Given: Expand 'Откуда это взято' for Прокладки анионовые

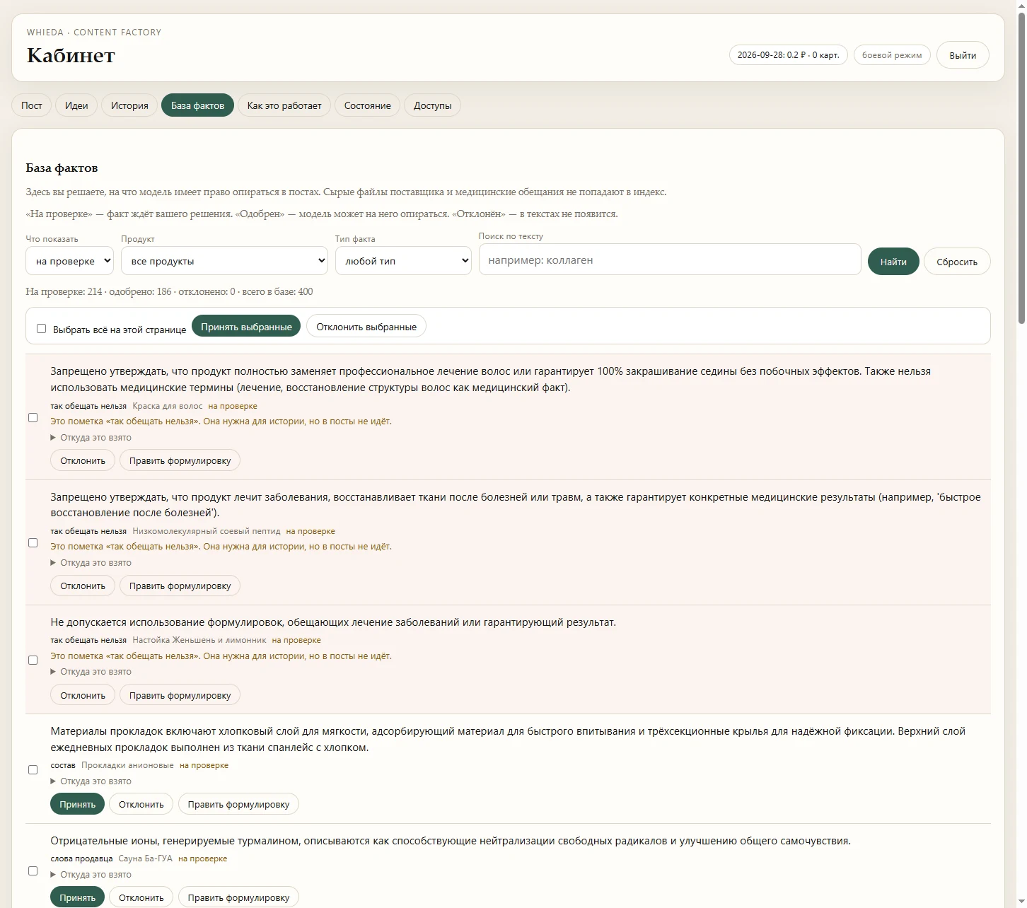Looking at the screenshot, I should point(91,781).
